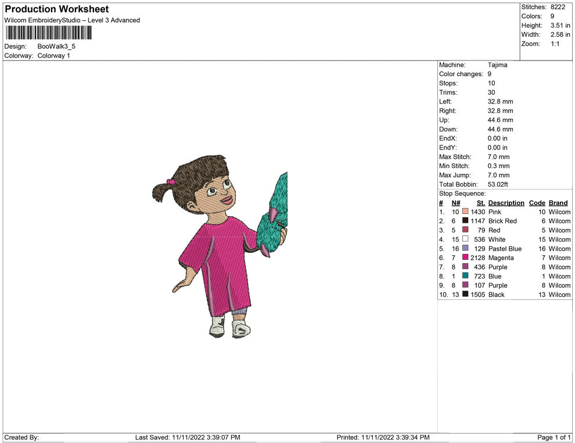
Task: Click the 'Production Worksheet' heading
Action: point(57,9)
